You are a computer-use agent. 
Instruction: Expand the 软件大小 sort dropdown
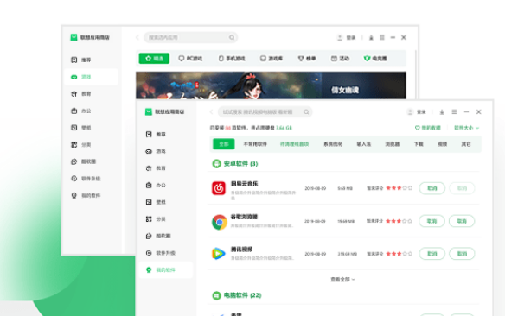[x=466, y=128]
